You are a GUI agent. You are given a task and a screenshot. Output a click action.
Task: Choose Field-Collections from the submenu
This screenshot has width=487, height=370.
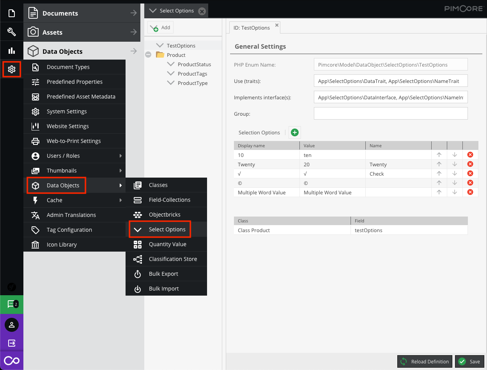click(166, 200)
